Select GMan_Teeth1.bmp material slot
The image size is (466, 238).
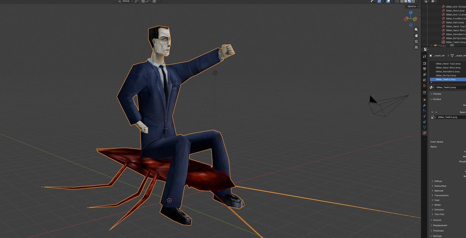pos(448,79)
